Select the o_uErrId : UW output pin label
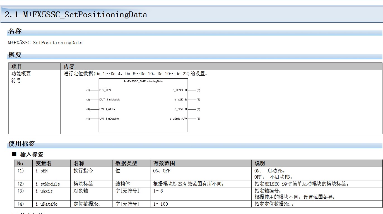This screenshot has height=214, width=383. tap(179, 119)
